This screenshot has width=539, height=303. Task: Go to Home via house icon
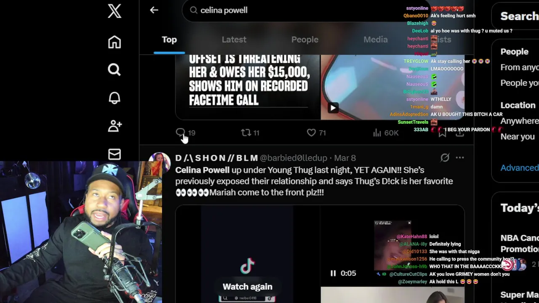[114, 42]
